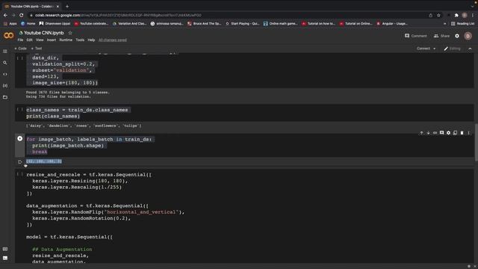Click the notebook title Youtube CNN.ipynb
This screenshot has width=478, height=269.
pos(44,33)
